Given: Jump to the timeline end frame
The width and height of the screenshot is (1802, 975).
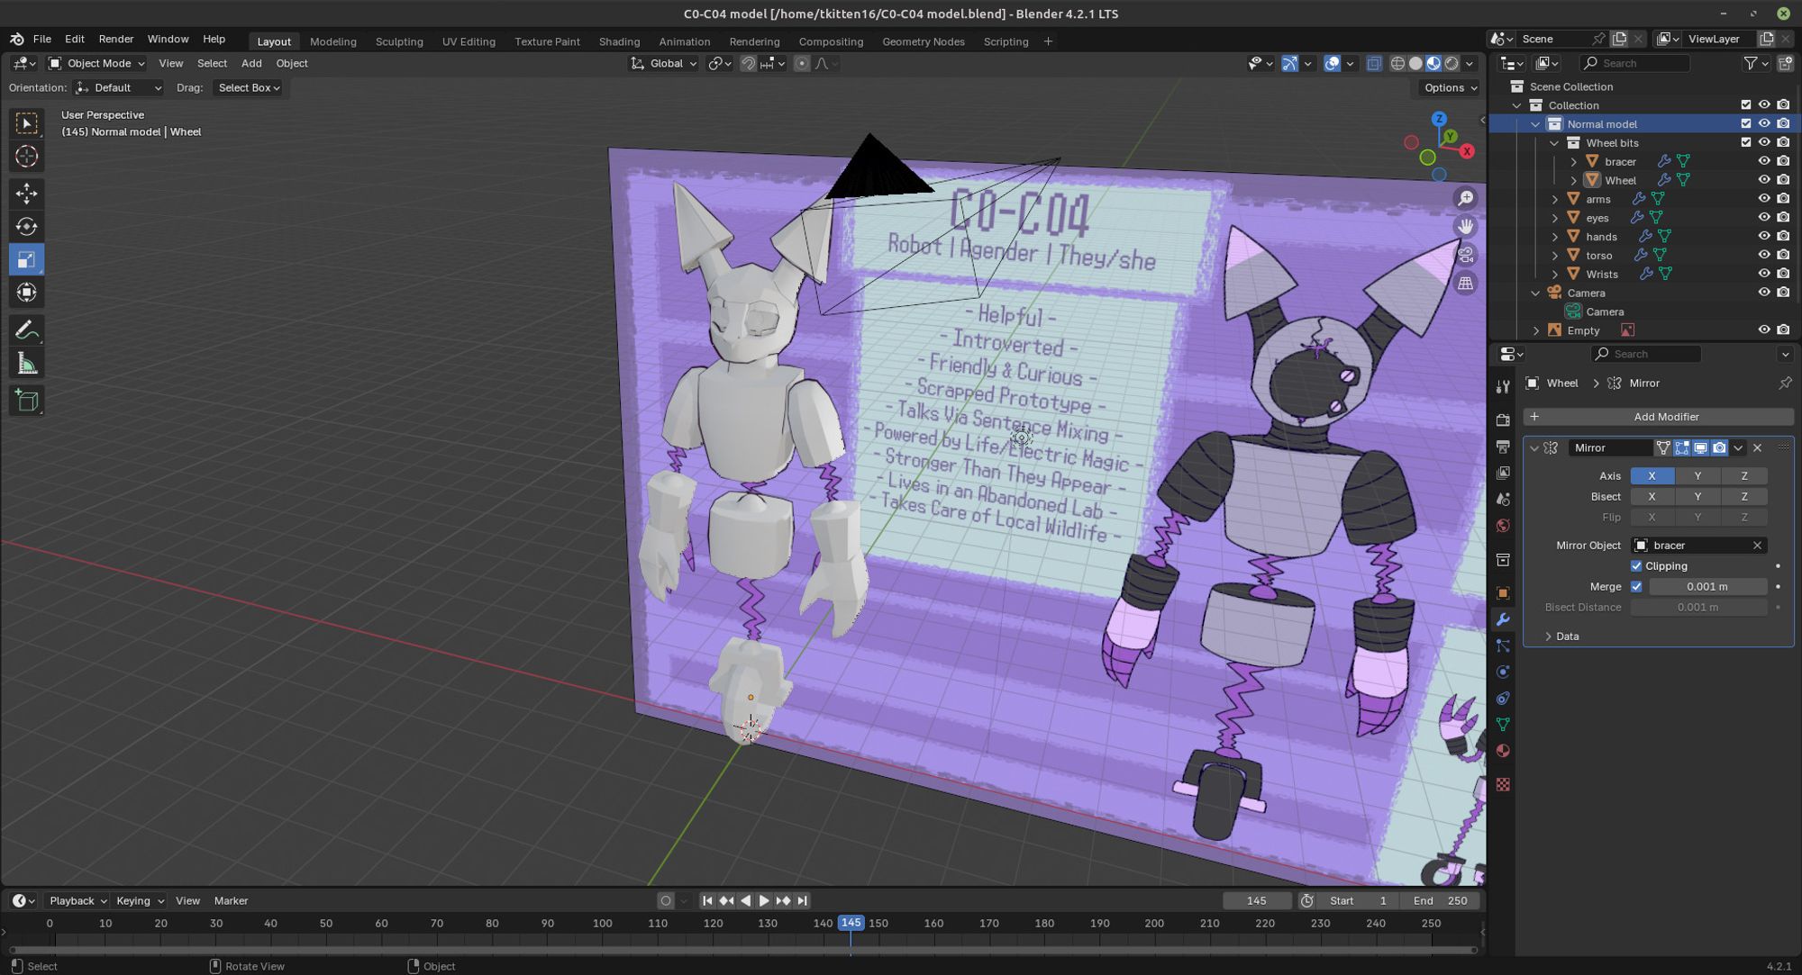Looking at the screenshot, I should (x=802, y=901).
